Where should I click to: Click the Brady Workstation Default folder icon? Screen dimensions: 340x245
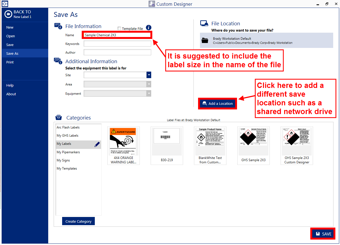coord(205,41)
